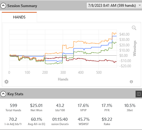
Task: Click the Session Duration 01:15:40 stat
Action: (60, 121)
